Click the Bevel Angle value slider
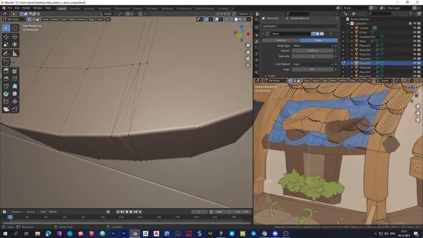 (x=313, y=69)
